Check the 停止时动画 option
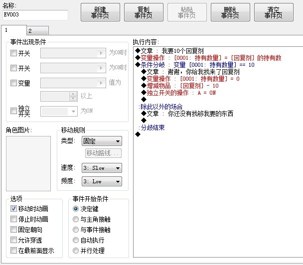 [13, 219]
